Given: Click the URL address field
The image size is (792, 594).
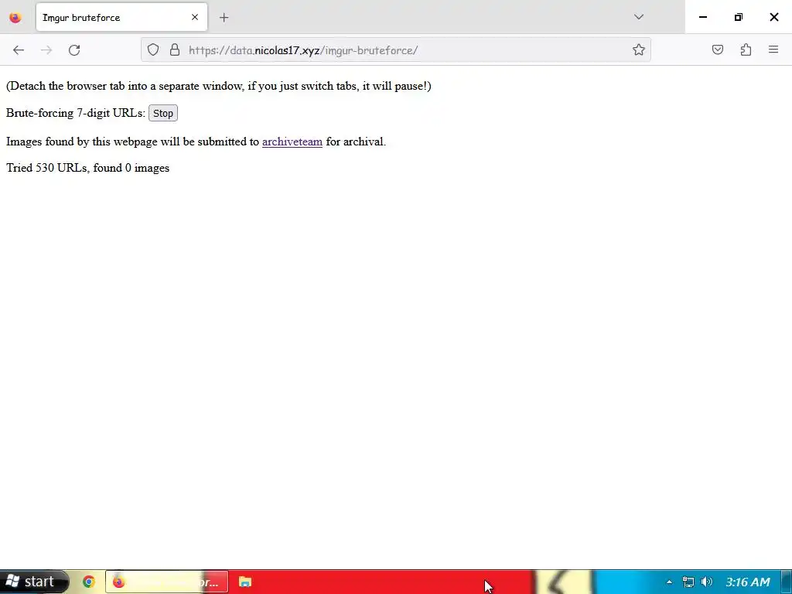Looking at the screenshot, I should click(396, 50).
